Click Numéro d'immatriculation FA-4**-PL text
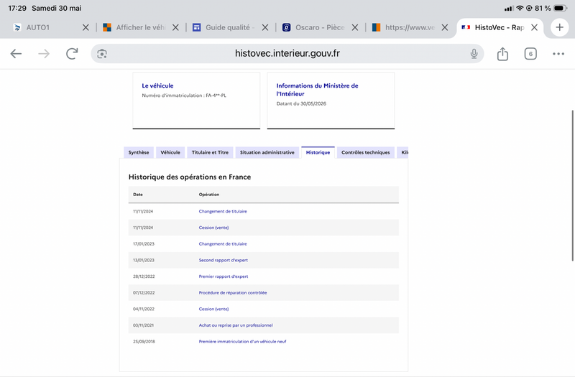This screenshot has height=377, width=575. click(184, 96)
